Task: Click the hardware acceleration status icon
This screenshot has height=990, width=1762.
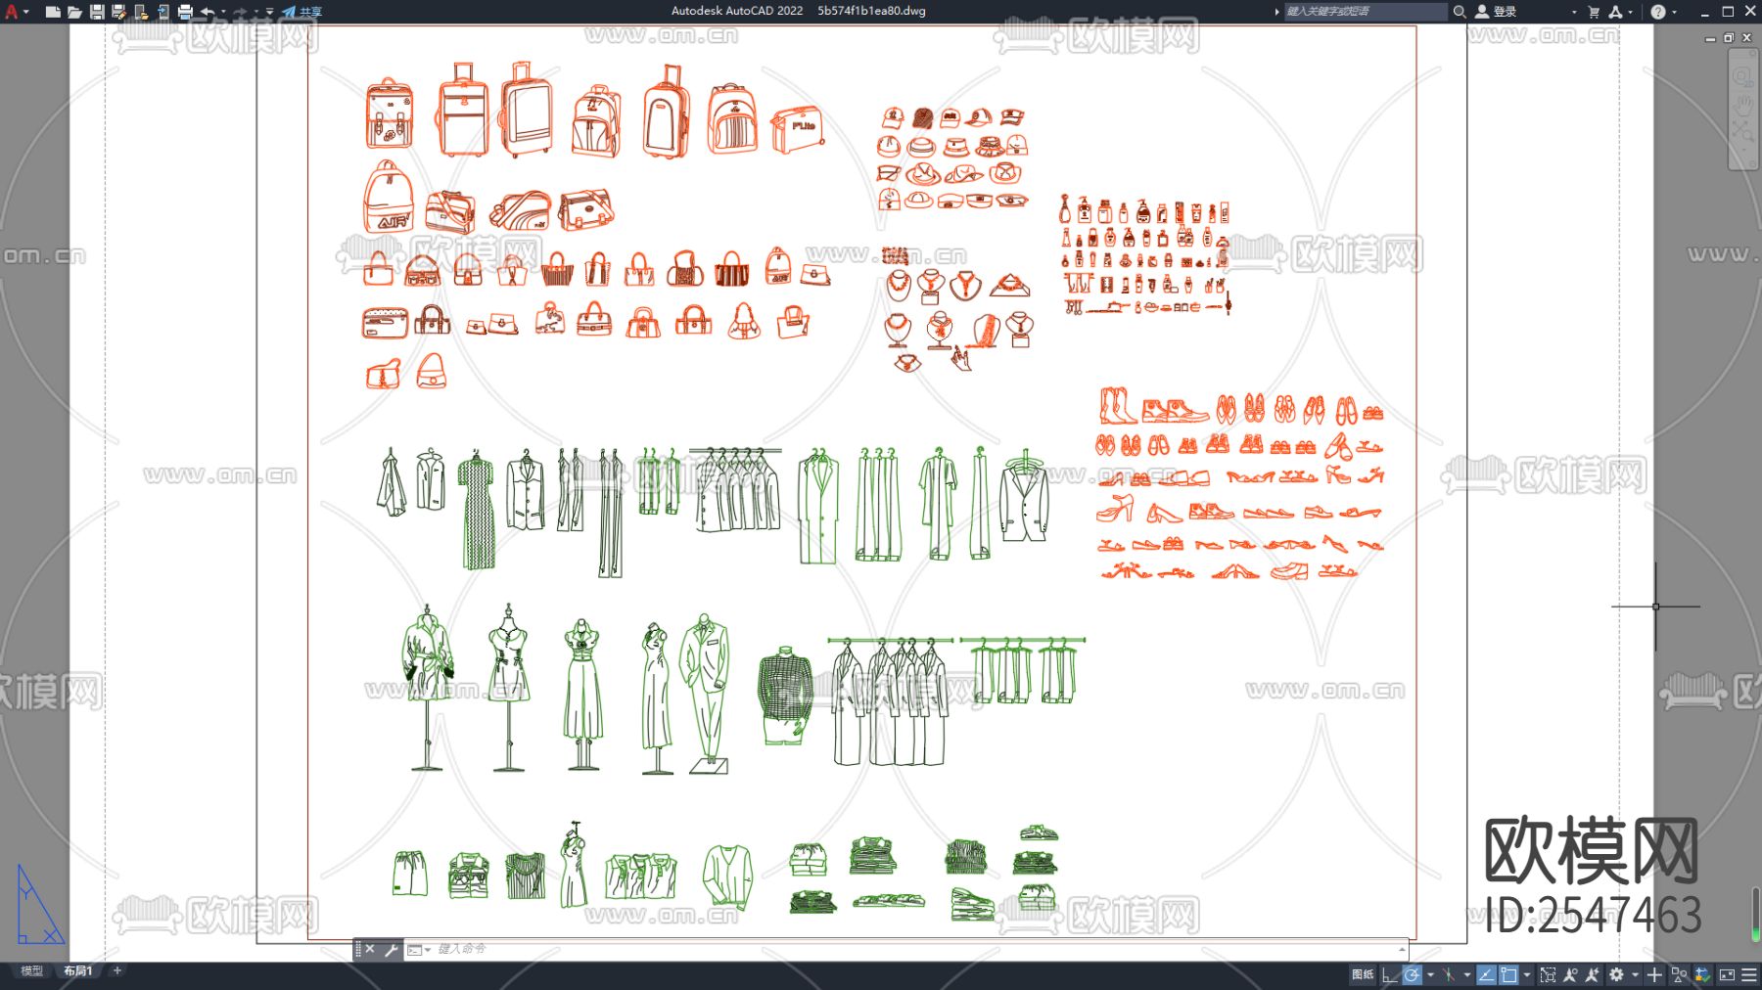Action: click(1703, 974)
